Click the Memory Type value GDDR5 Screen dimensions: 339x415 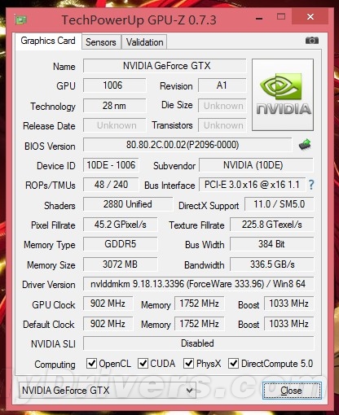tap(120, 244)
